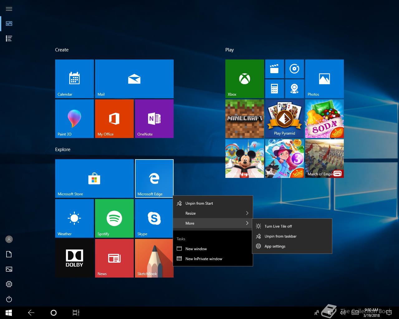This screenshot has width=399, height=319.
Task: Select New window task
Action: click(196, 249)
